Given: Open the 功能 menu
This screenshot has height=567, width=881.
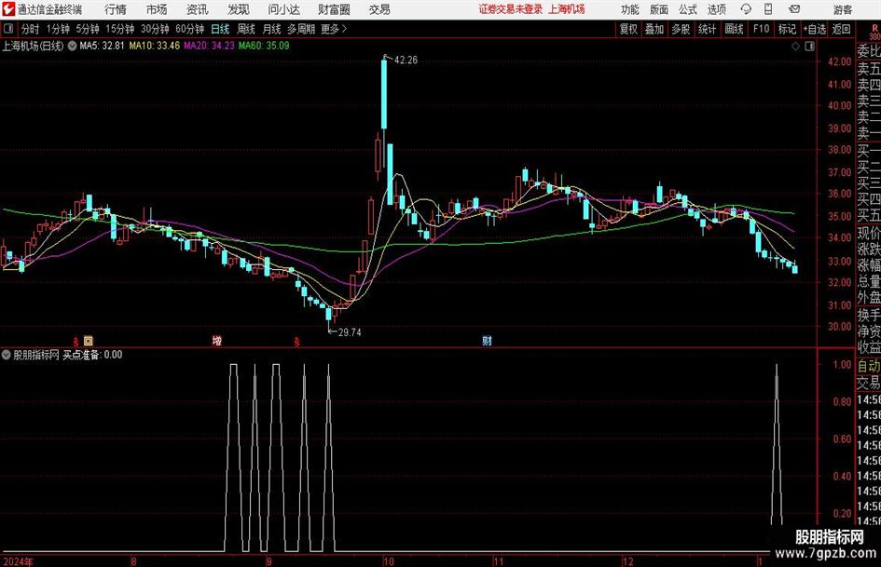Looking at the screenshot, I should (630, 9).
